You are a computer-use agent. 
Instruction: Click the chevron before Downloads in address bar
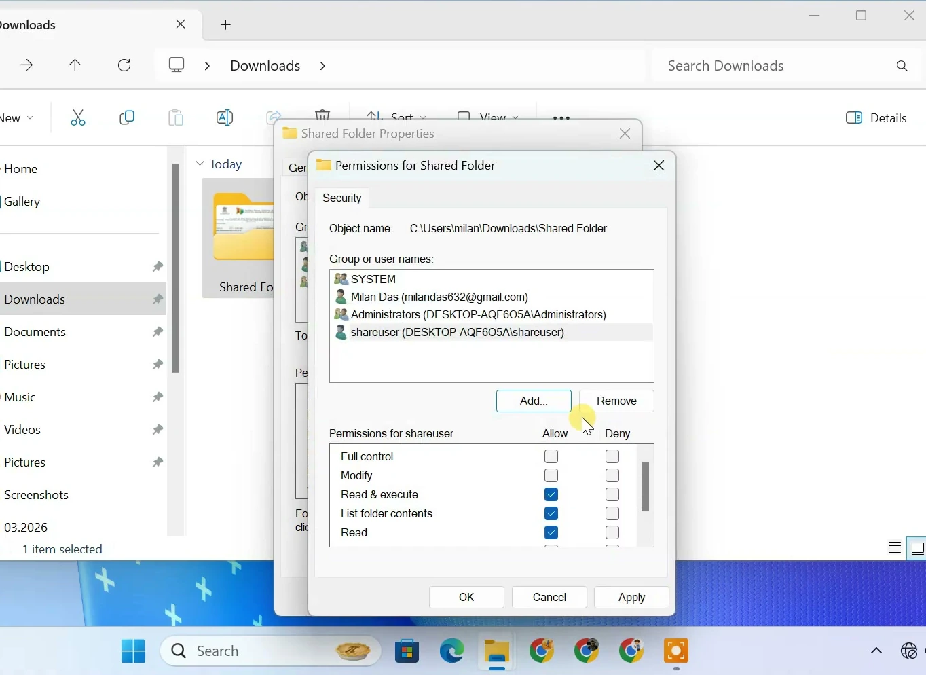click(207, 66)
